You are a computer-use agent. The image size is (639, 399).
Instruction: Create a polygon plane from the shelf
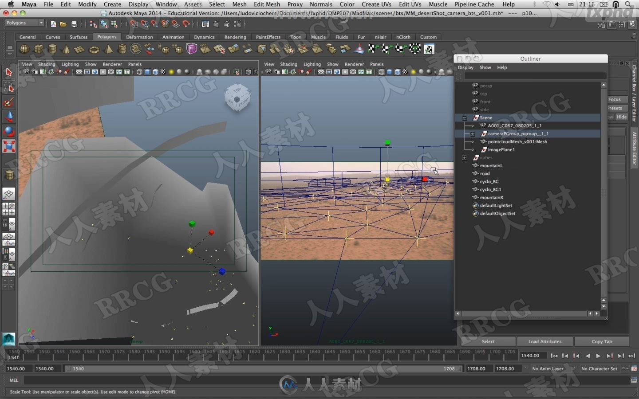tap(80, 49)
